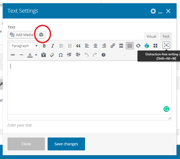The image size is (180, 159).
Task: Toggle italic formatting
Action: point(53,46)
